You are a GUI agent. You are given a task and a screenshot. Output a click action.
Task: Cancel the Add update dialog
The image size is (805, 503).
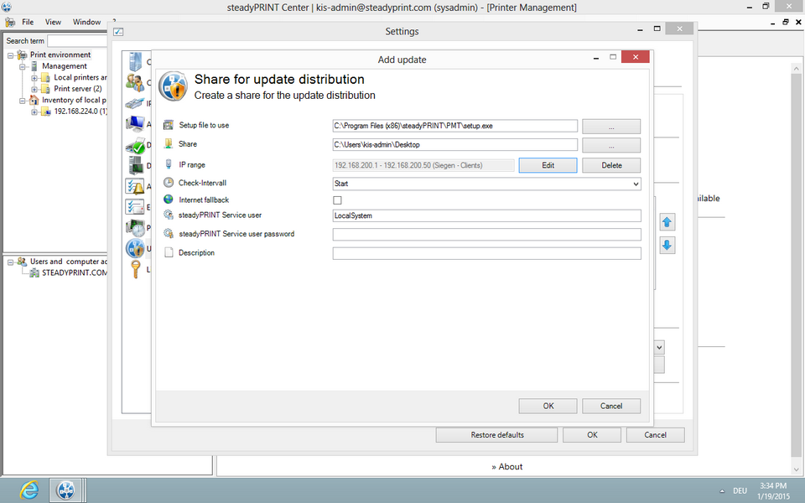coord(611,406)
